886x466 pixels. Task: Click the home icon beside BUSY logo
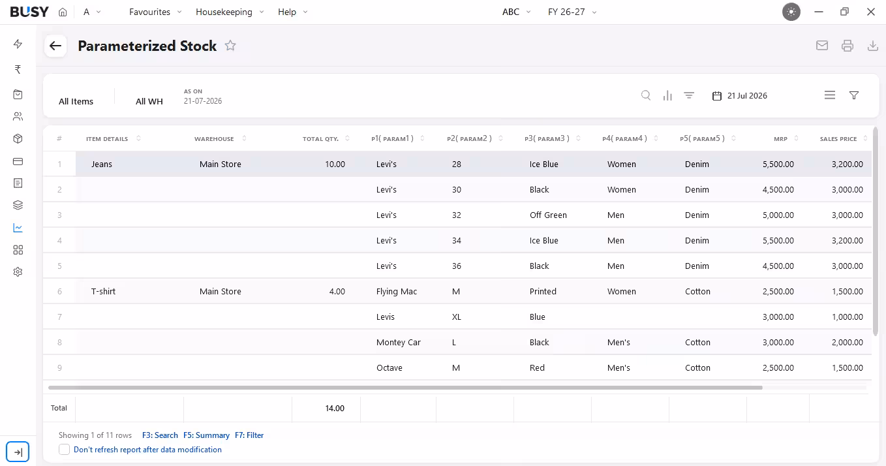click(63, 12)
